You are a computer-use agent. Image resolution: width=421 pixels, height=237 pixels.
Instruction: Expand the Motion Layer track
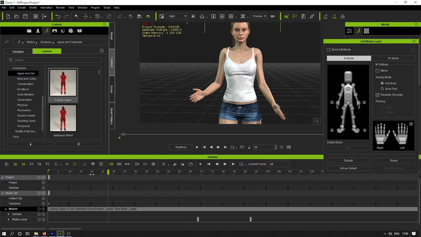[x=9, y=220]
